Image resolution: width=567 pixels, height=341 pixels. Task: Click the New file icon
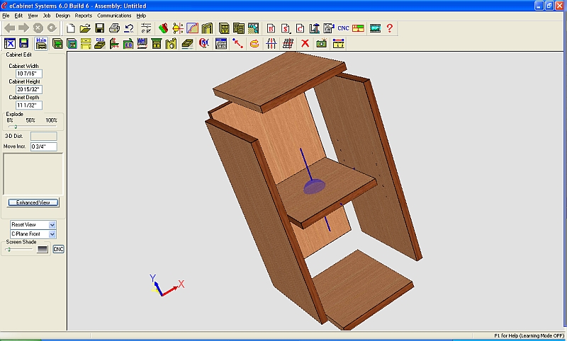pos(70,28)
